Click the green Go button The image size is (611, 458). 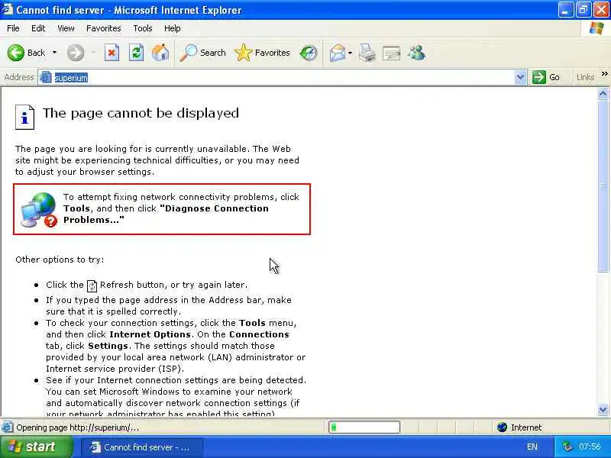546,77
